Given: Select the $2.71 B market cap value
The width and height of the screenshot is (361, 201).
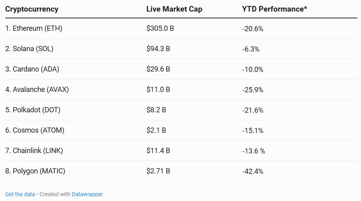Looking at the screenshot, I should click(x=158, y=171).
